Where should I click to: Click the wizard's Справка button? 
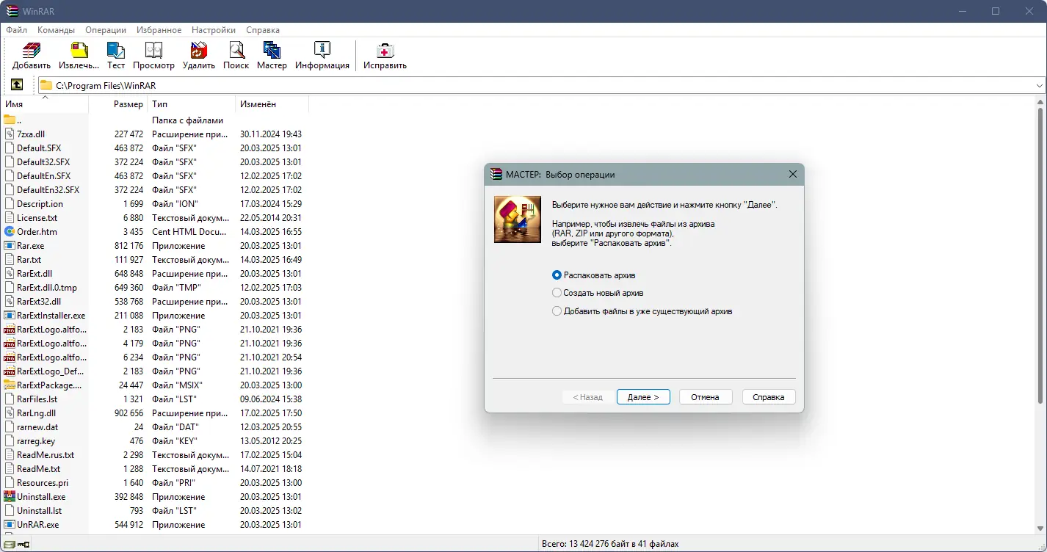pyautogui.click(x=769, y=397)
